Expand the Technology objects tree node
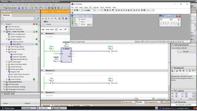This screenshot has width=197, height=111. click(x=7, y=47)
